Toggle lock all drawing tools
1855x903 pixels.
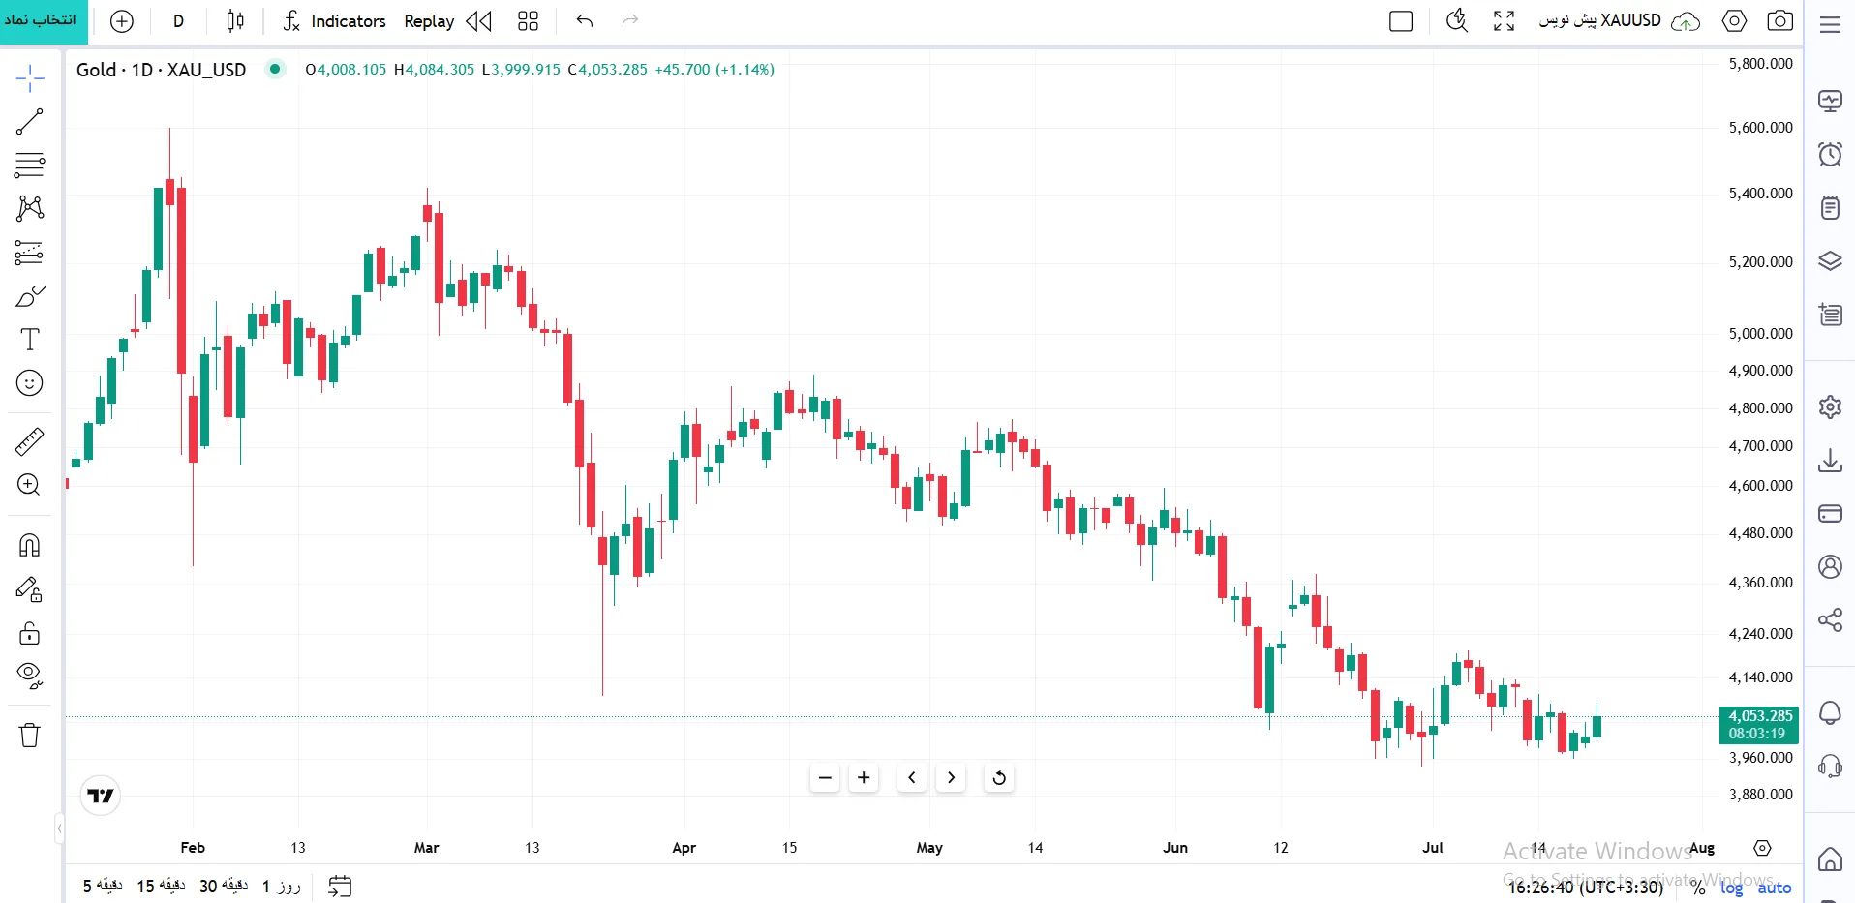(30, 633)
